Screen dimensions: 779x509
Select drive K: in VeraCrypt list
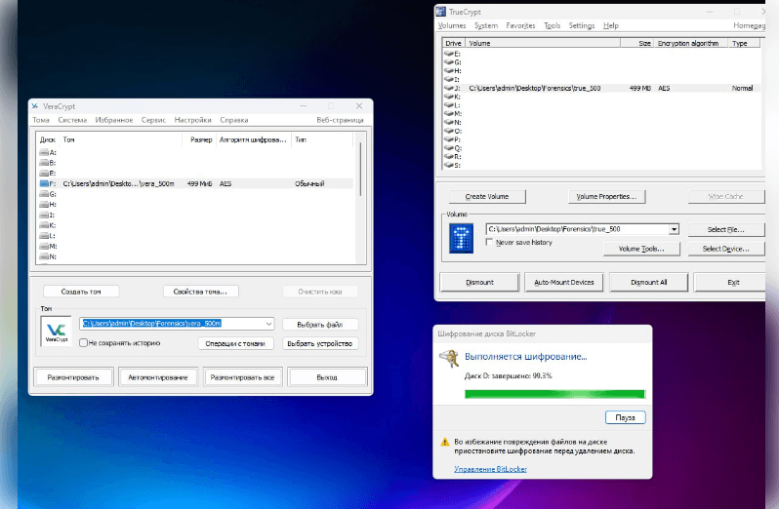196,225
